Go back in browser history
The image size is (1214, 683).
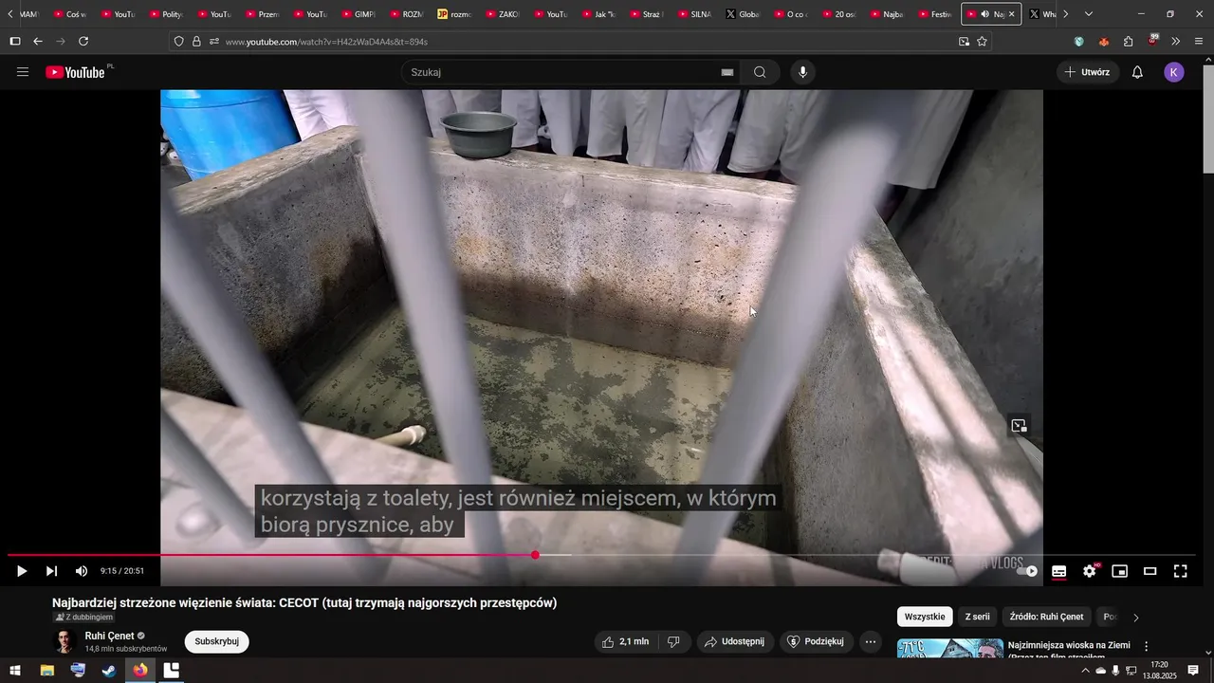(38, 42)
